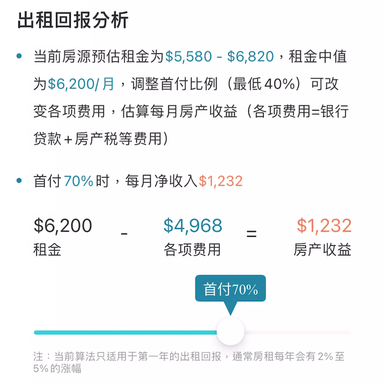Screen dimensions: 385x384
Task: Click the white down-payment slider handle
Action: point(230,332)
